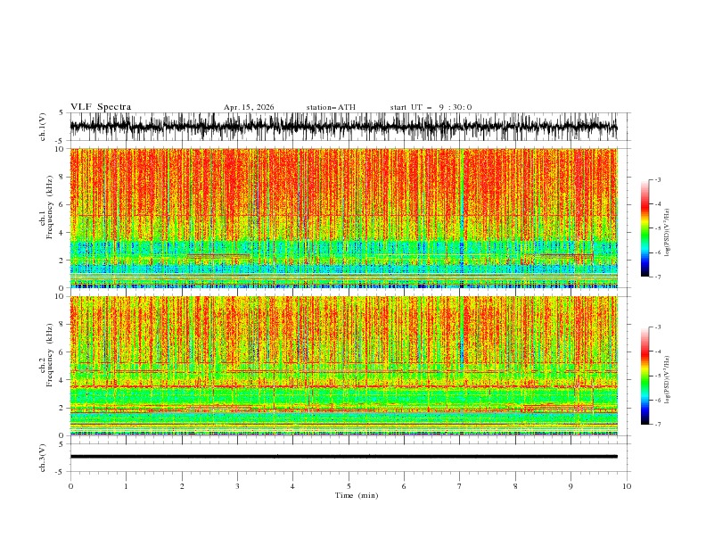Click inside the ch.1 spectrogram panel
Image resolution: width=706 pixels, height=546 pixels.
343,218
